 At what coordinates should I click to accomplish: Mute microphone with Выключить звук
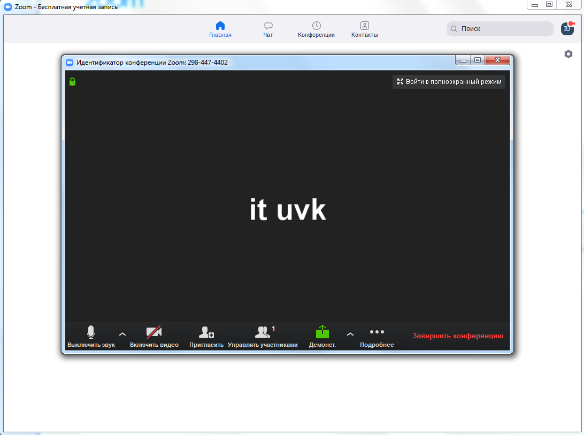[91, 333]
